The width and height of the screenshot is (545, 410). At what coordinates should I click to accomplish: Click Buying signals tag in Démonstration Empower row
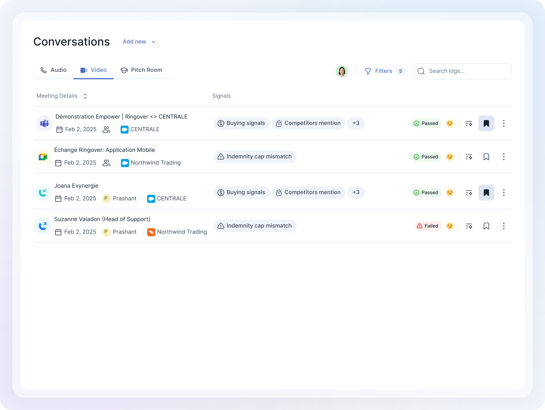242,123
